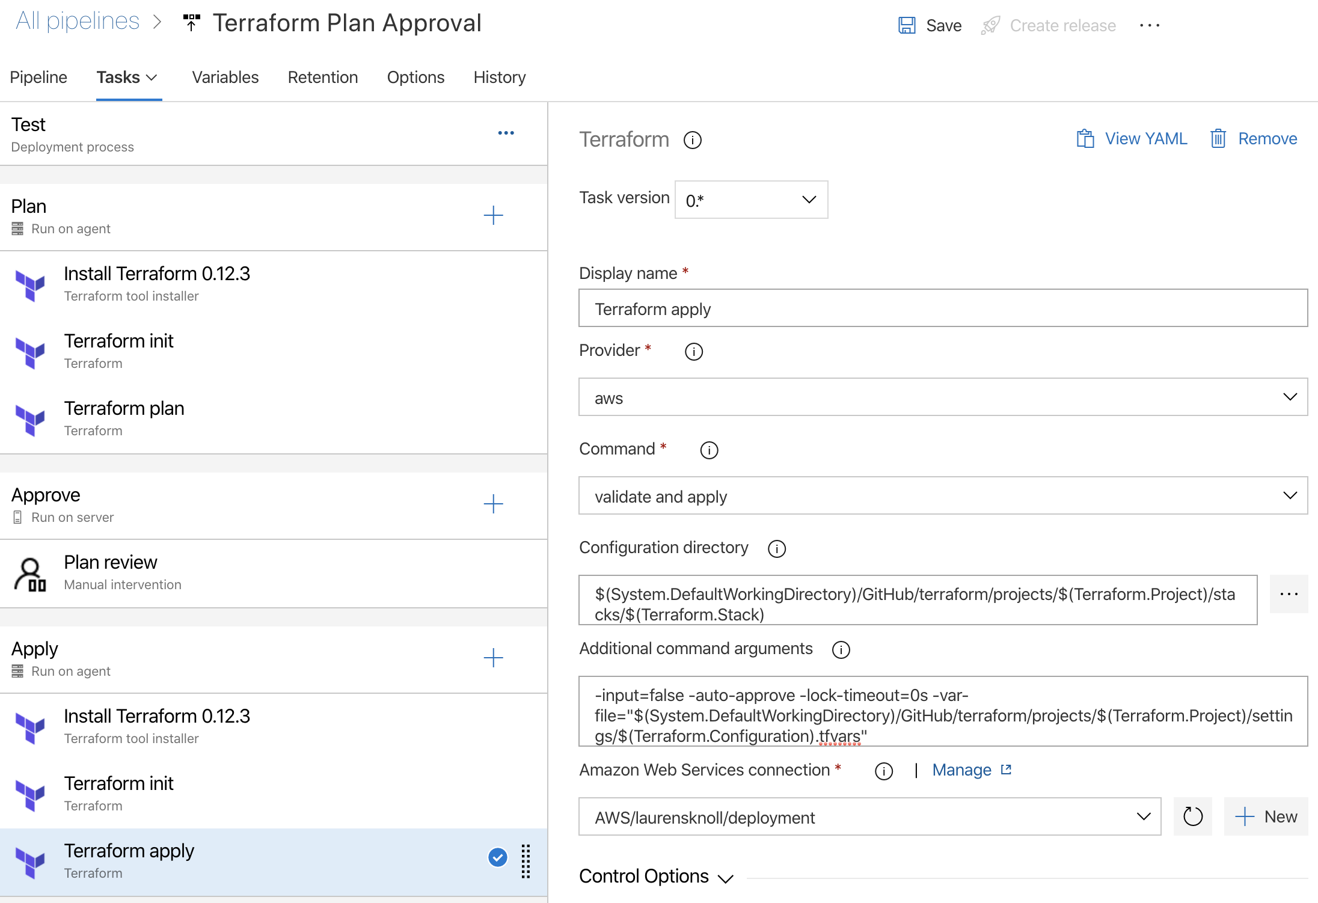Click info icon beside Command label
Screen dimensions: 1318x903
pos(709,450)
